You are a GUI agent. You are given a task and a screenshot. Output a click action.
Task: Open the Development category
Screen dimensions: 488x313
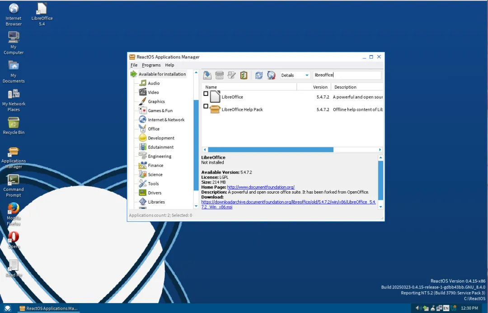point(156,138)
